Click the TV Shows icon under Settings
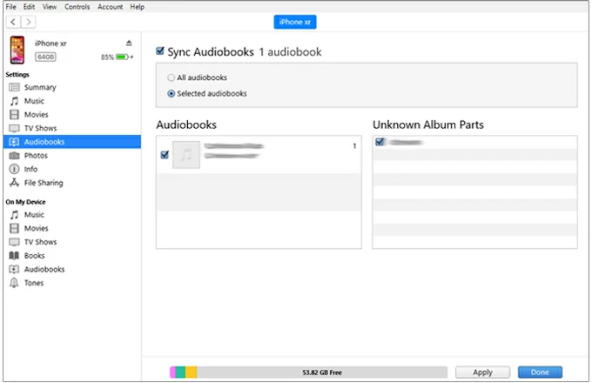 [x=14, y=128]
